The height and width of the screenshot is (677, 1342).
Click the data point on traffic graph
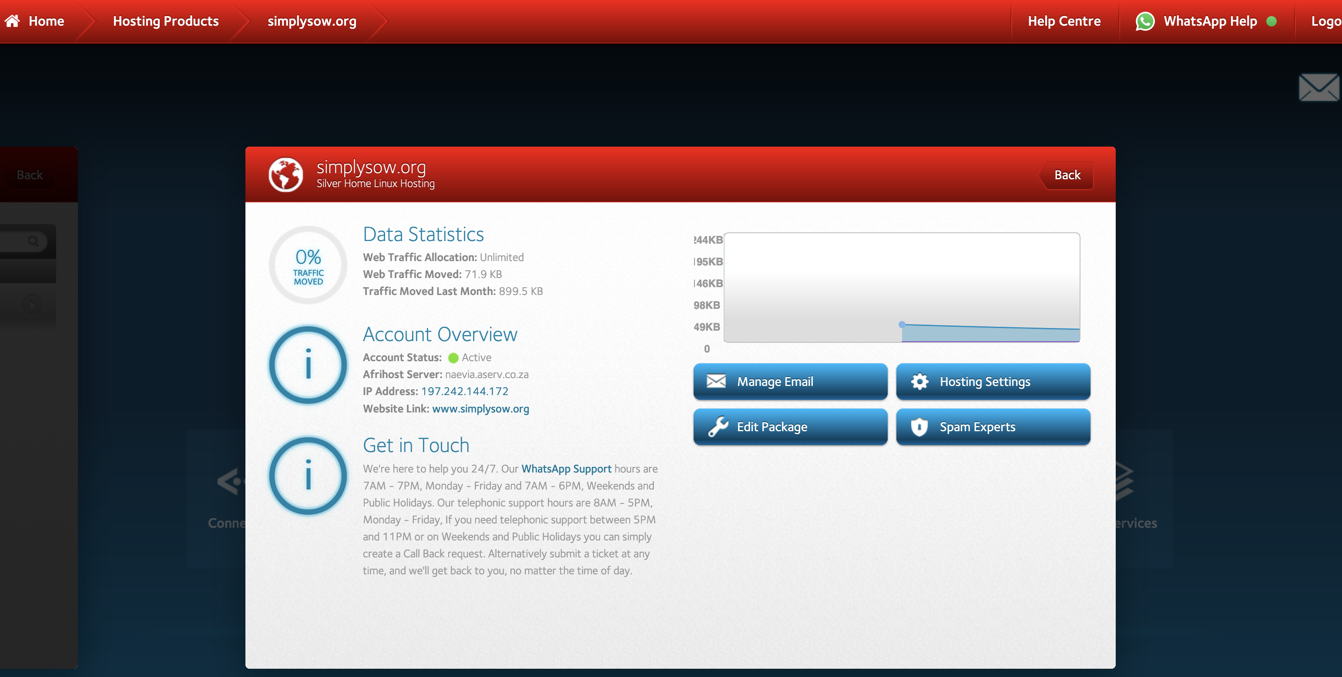coord(902,325)
